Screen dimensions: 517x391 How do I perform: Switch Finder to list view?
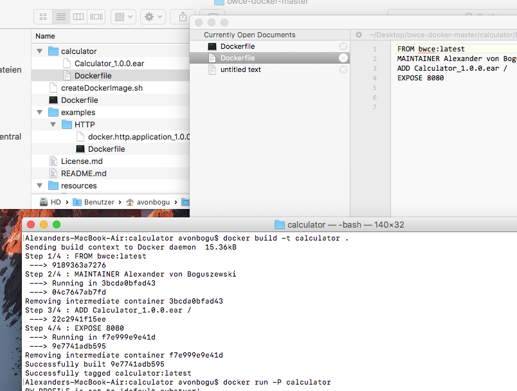click(60, 16)
